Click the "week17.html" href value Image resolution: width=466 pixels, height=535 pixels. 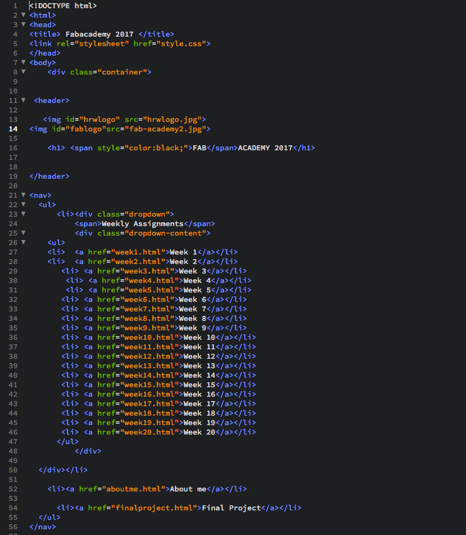150,404
